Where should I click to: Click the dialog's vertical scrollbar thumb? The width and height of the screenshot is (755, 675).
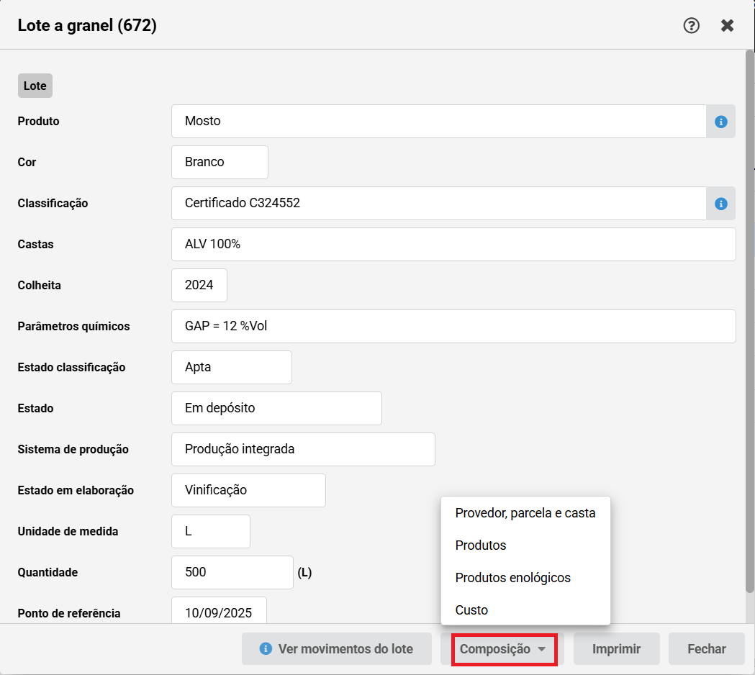coord(750,321)
